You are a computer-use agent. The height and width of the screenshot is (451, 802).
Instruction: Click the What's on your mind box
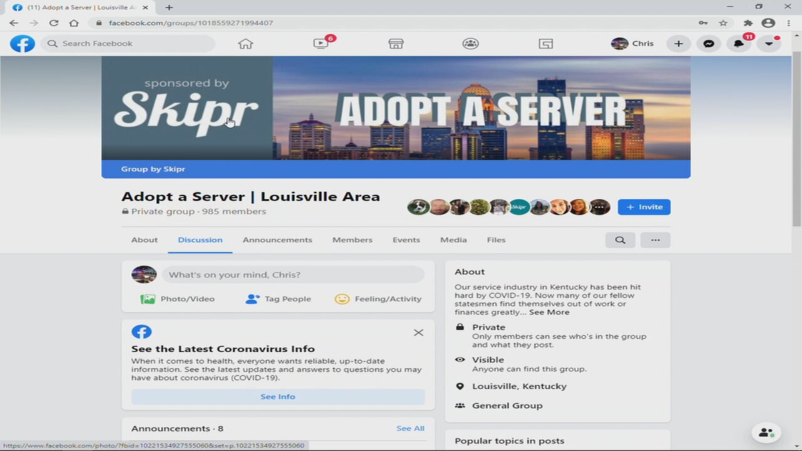tap(293, 274)
